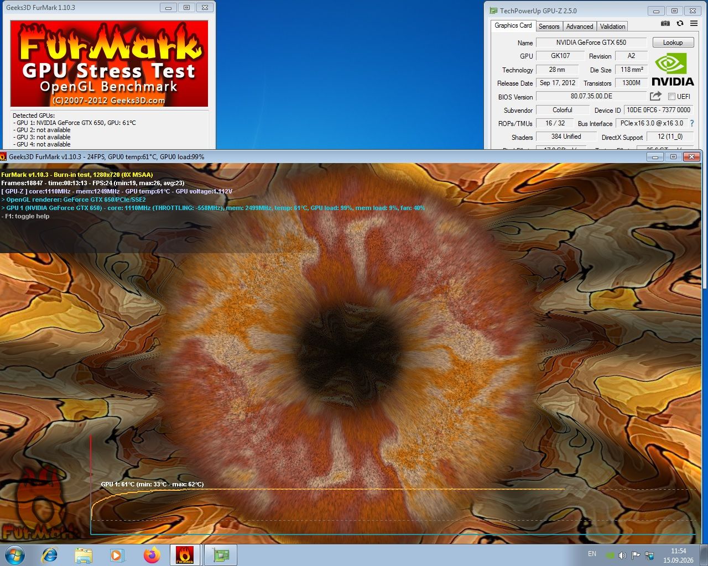Click the GPU-Z refresh icon

point(680,23)
